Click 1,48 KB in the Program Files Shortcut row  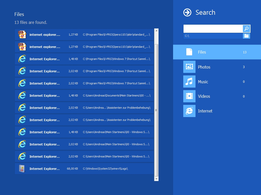point(73,59)
